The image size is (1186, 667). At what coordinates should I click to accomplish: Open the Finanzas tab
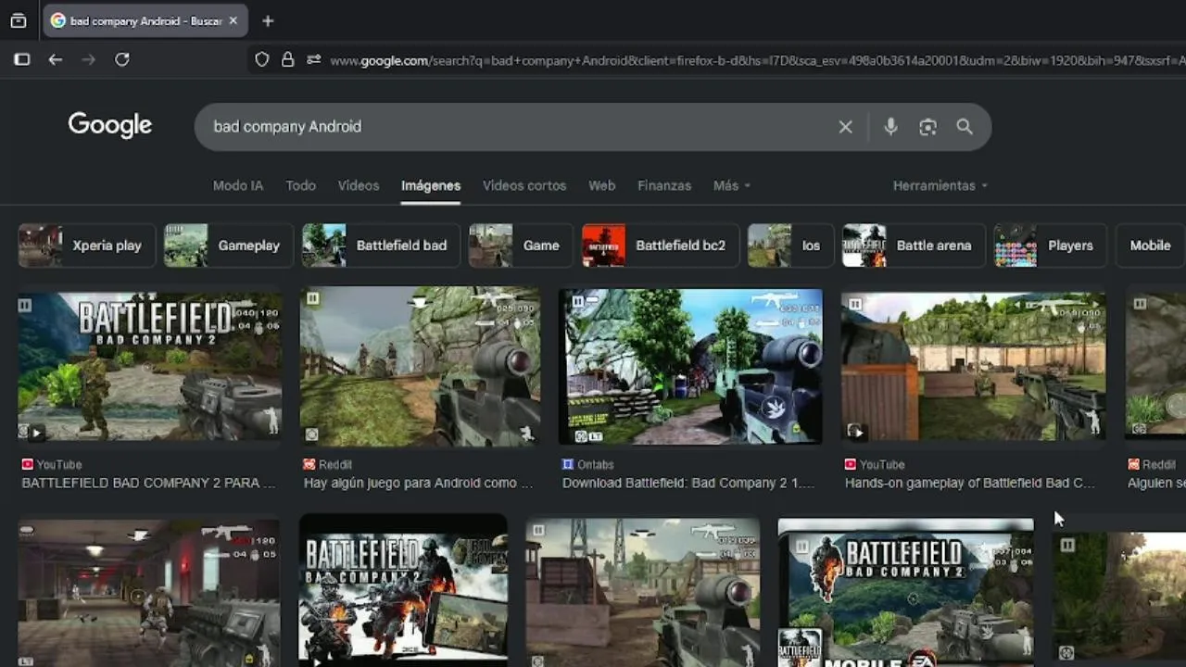pyautogui.click(x=664, y=185)
